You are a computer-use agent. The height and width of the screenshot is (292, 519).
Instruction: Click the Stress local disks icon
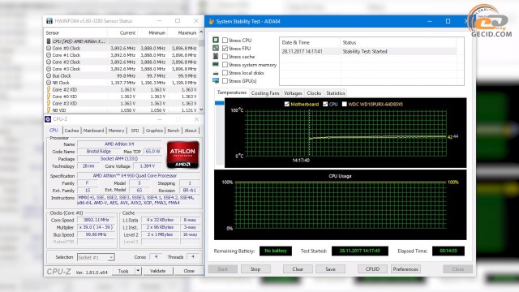(216, 73)
